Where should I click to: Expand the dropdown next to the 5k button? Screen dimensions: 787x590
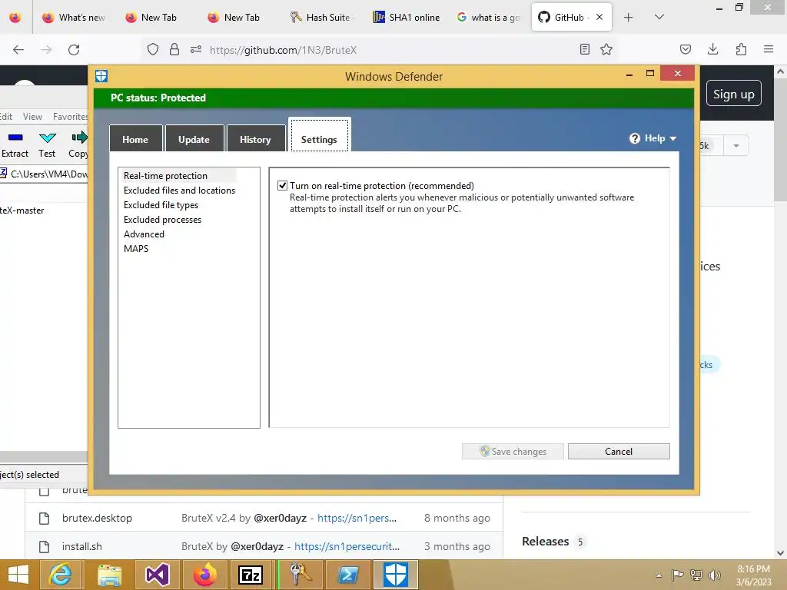736,145
